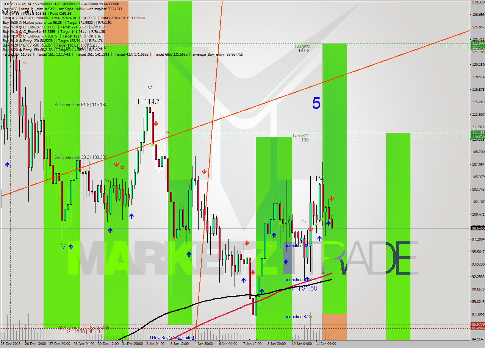Click the Sell correction 38.2 | 108.302 label
Image resolution: width=485 pixels, height=348 pixels.
[81, 157]
